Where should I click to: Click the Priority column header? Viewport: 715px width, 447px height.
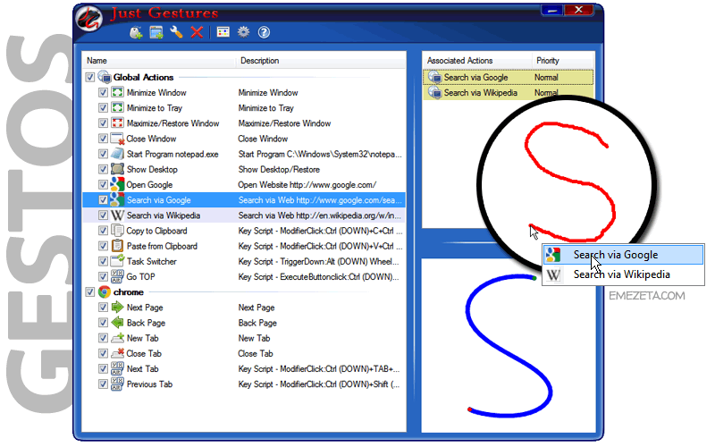(563, 60)
